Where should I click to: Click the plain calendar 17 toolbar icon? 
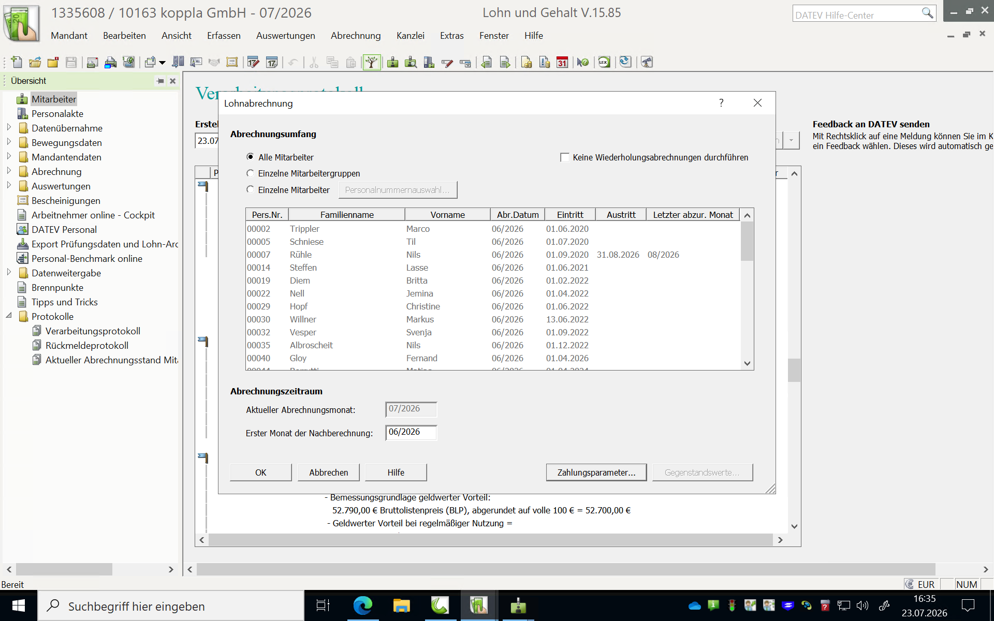click(272, 63)
